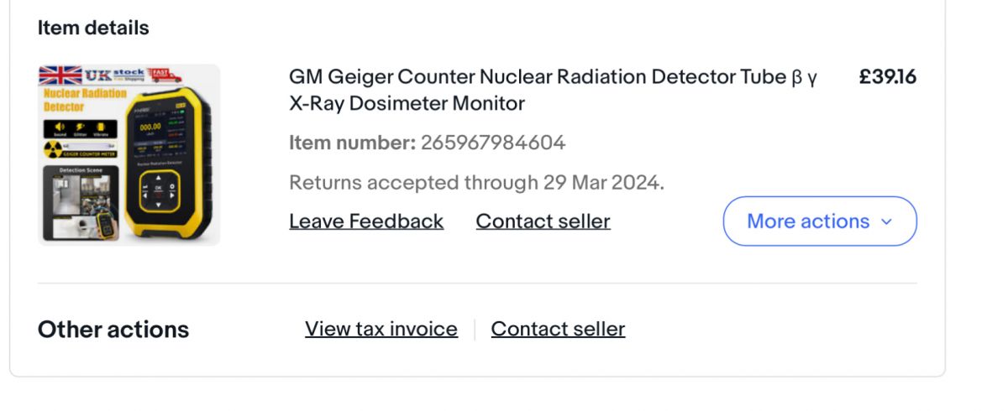The image size is (1008, 411).
Task: Expand the More actions dropdown
Action: [819, 221]
